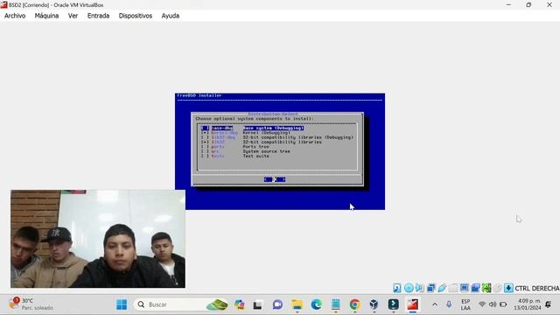Click the image in the search box
The width and height of the screenshot is (560, 315).
point(217,304)
